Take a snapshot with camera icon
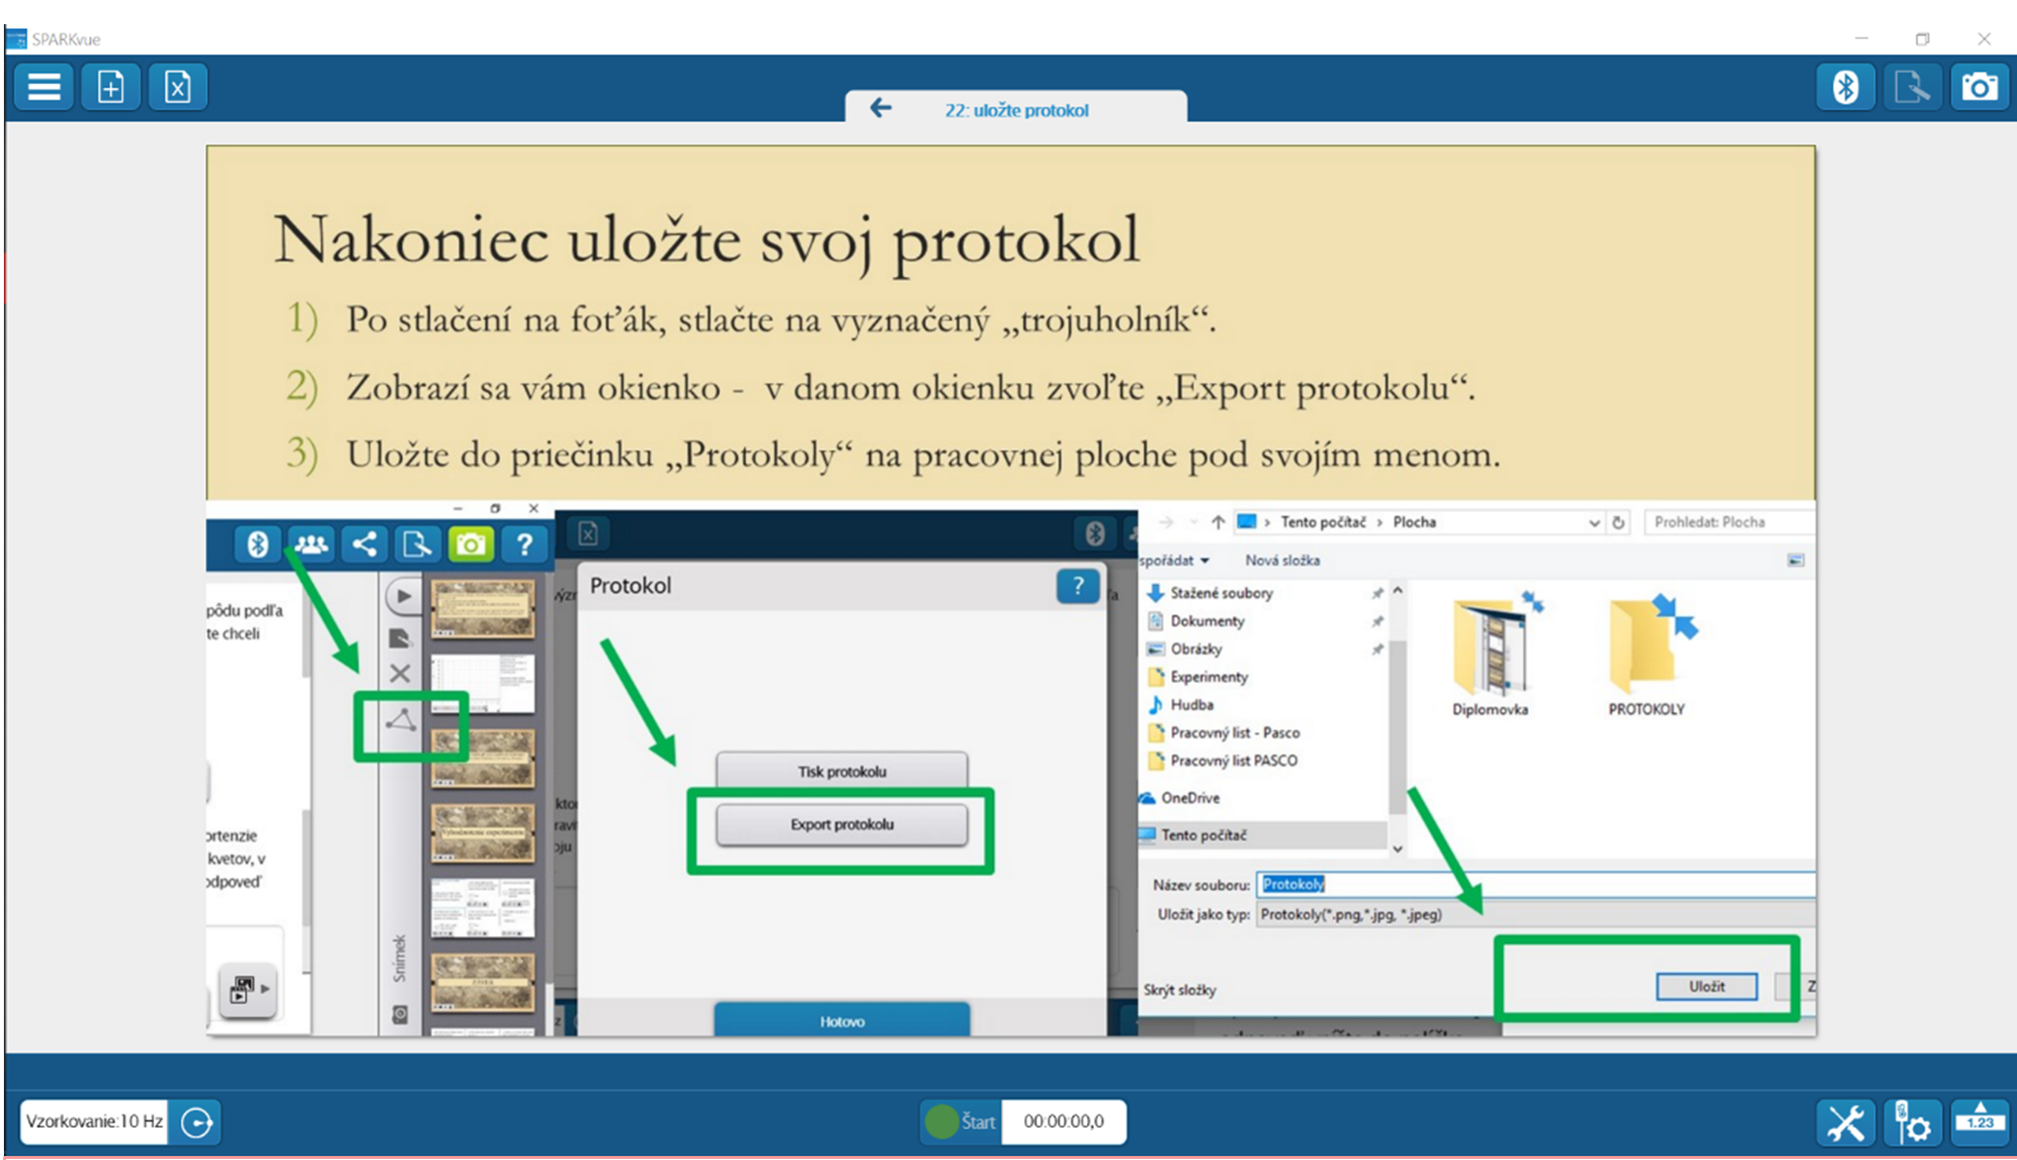Image resolution: width=2017 pixels, height=1160 pixels. pos(1978,87)
